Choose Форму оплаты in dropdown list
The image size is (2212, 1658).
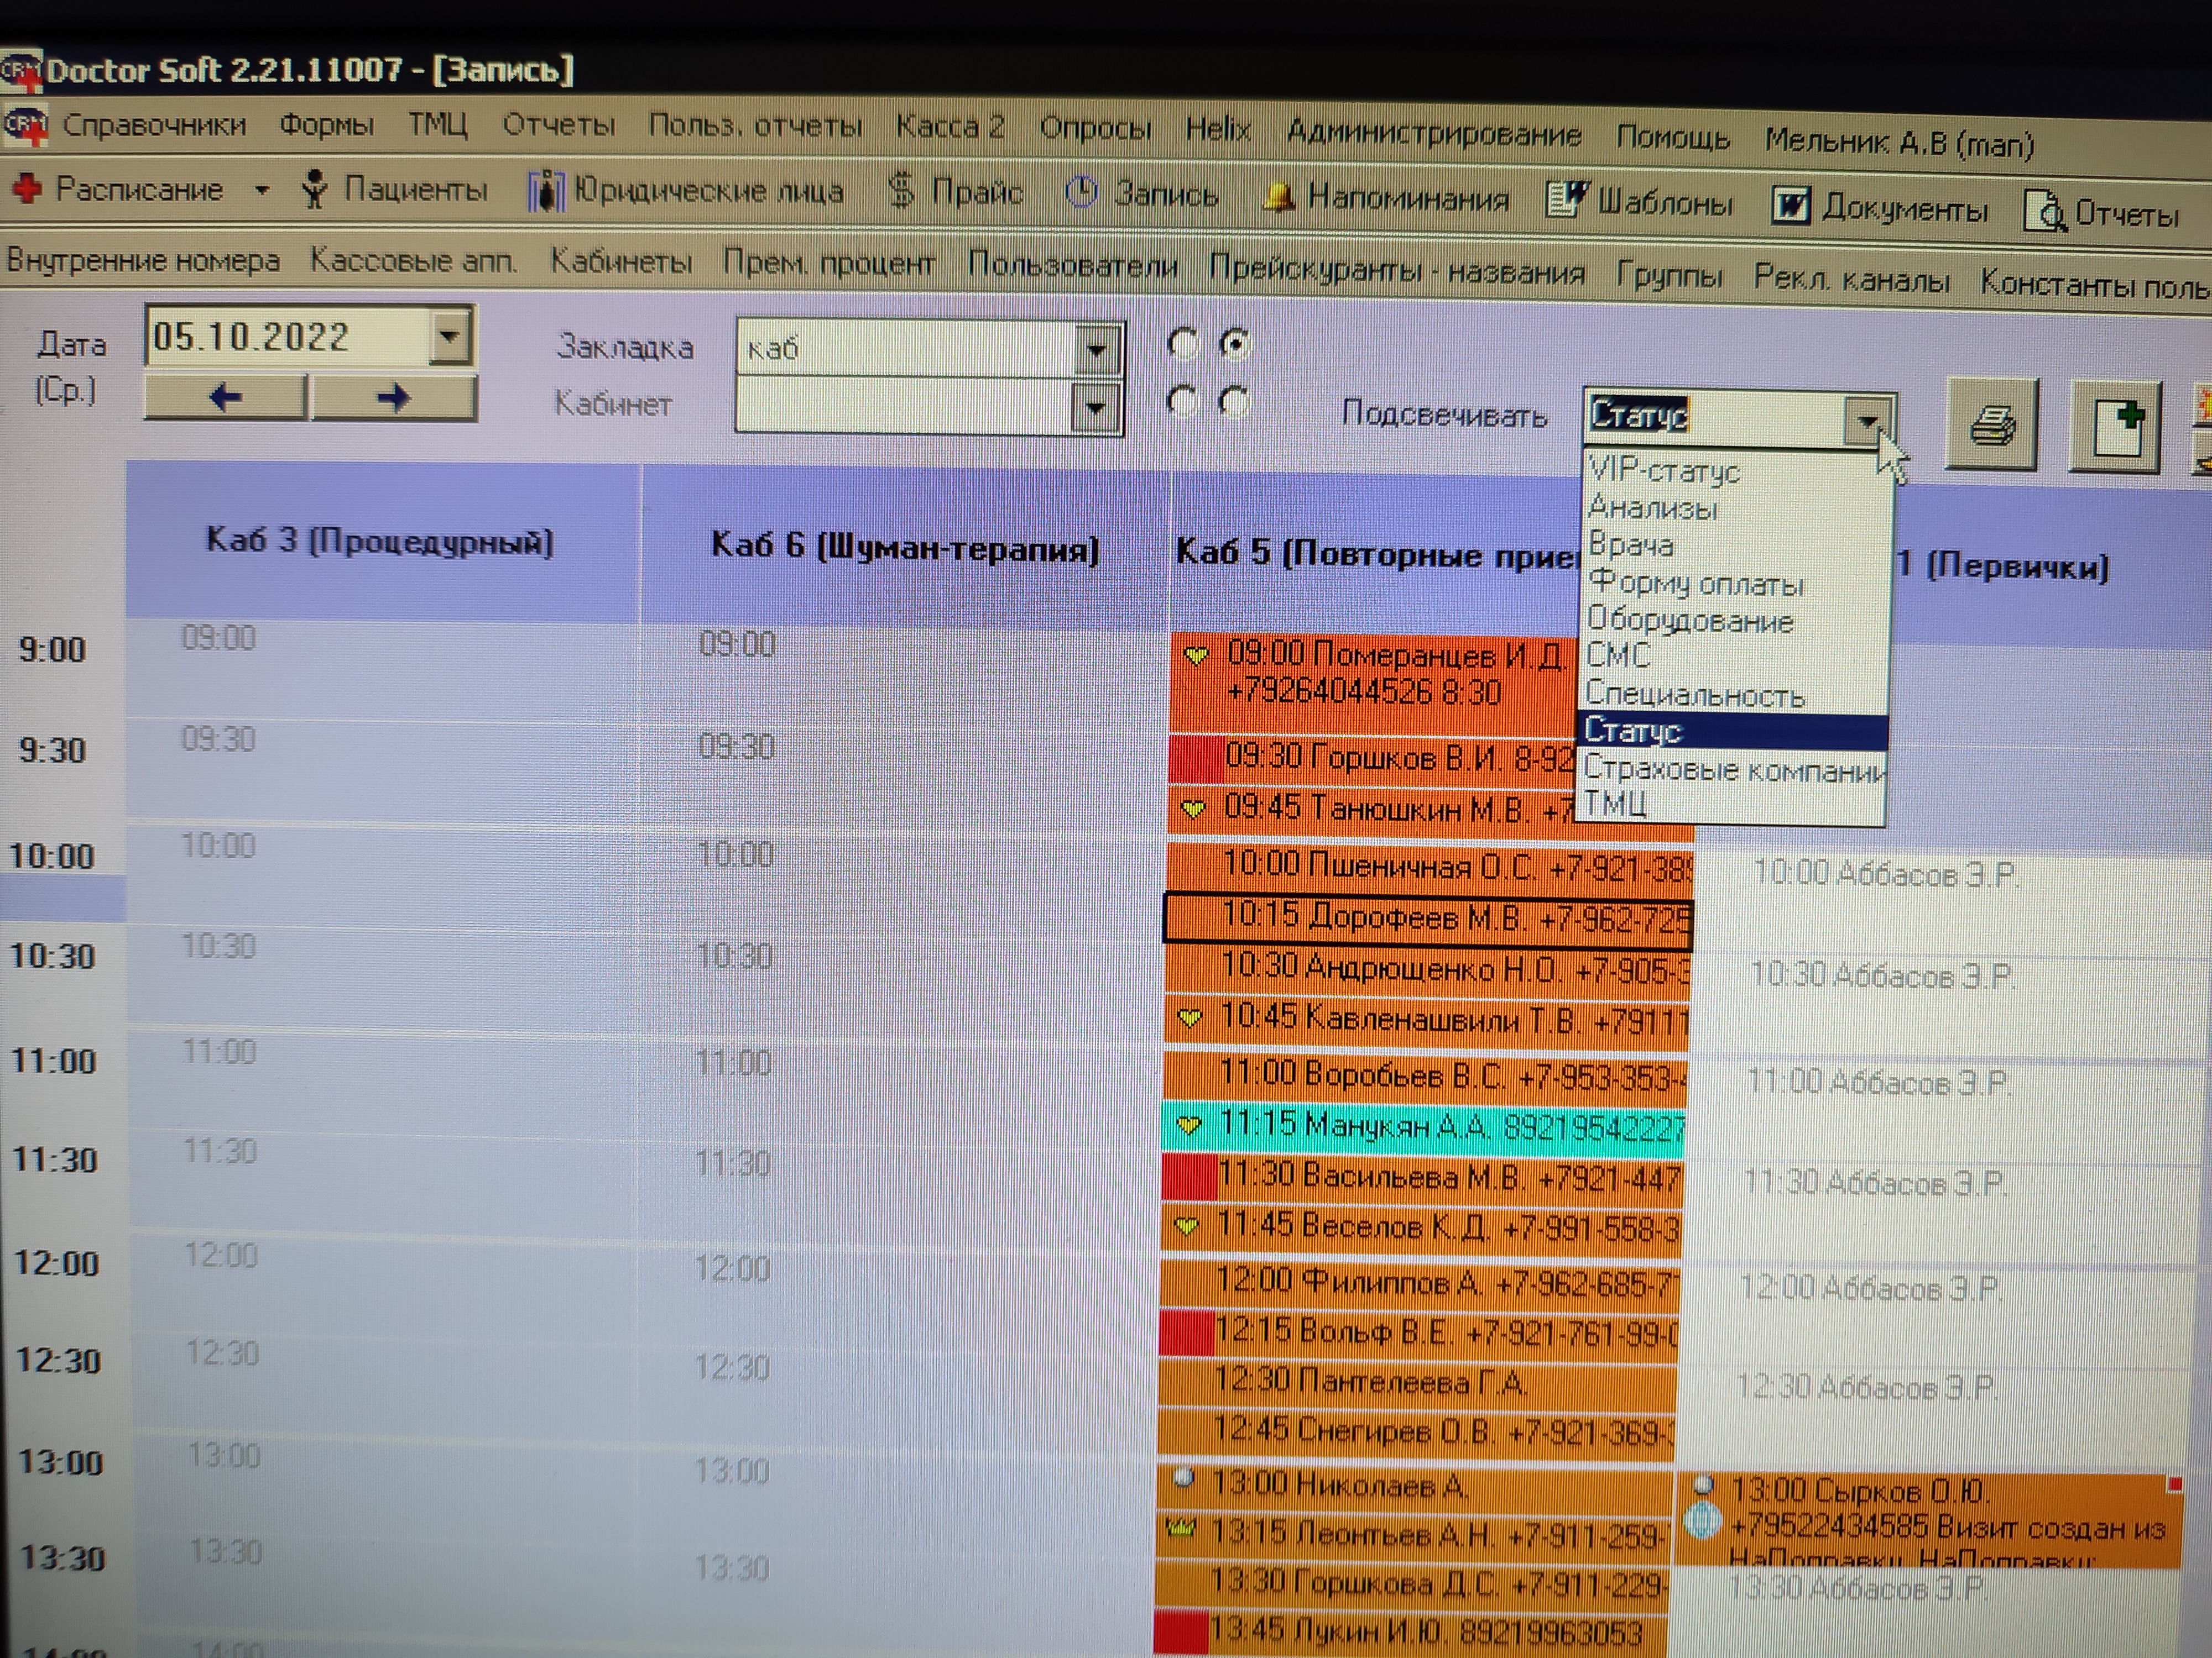1696,583
